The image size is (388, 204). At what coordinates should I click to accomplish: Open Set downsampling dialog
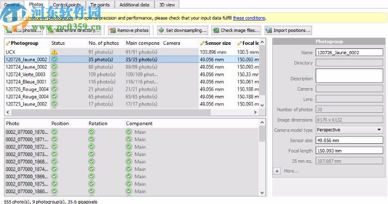(182, 30)
